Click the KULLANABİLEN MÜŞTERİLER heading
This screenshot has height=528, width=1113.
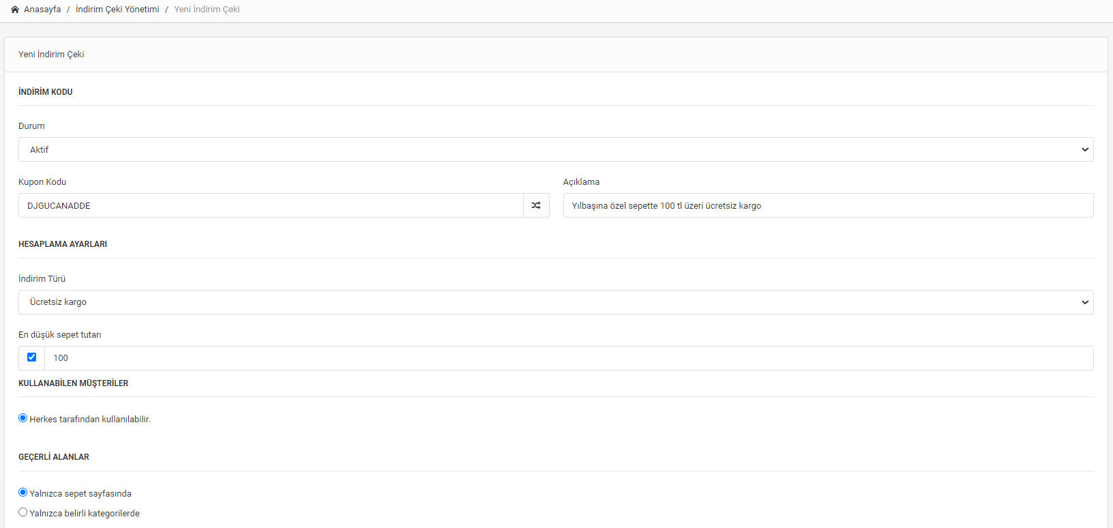pos(74,383)
